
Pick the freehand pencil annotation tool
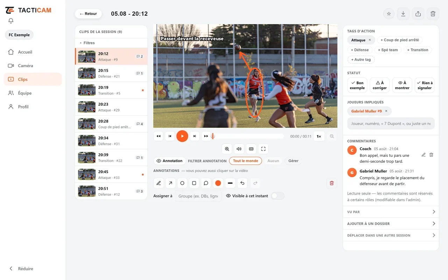tap(159, 183)
